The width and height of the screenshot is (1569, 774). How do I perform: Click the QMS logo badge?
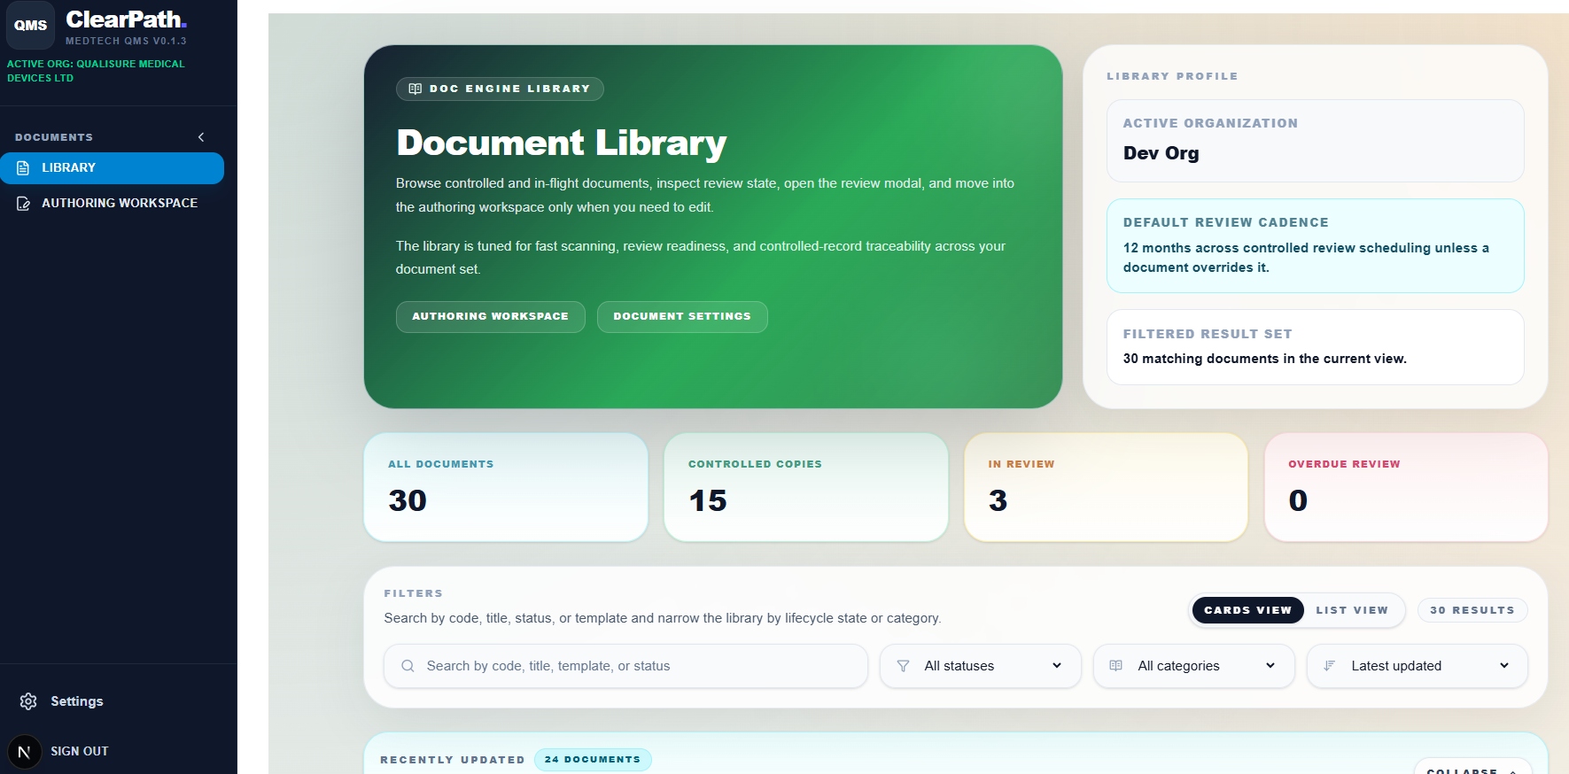click(31, 25)
